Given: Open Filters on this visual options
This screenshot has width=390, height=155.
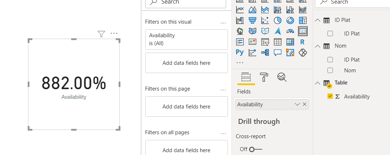Looking at the screenshot, I should pos(223,23).
